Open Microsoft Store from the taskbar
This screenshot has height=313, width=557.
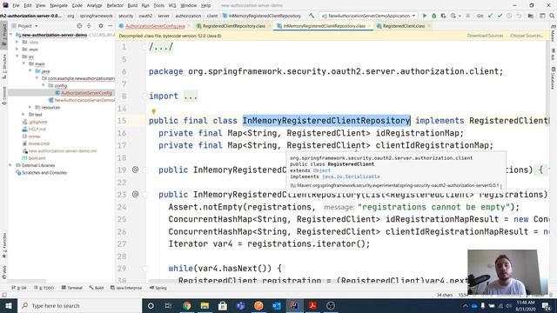pos(223,305)
